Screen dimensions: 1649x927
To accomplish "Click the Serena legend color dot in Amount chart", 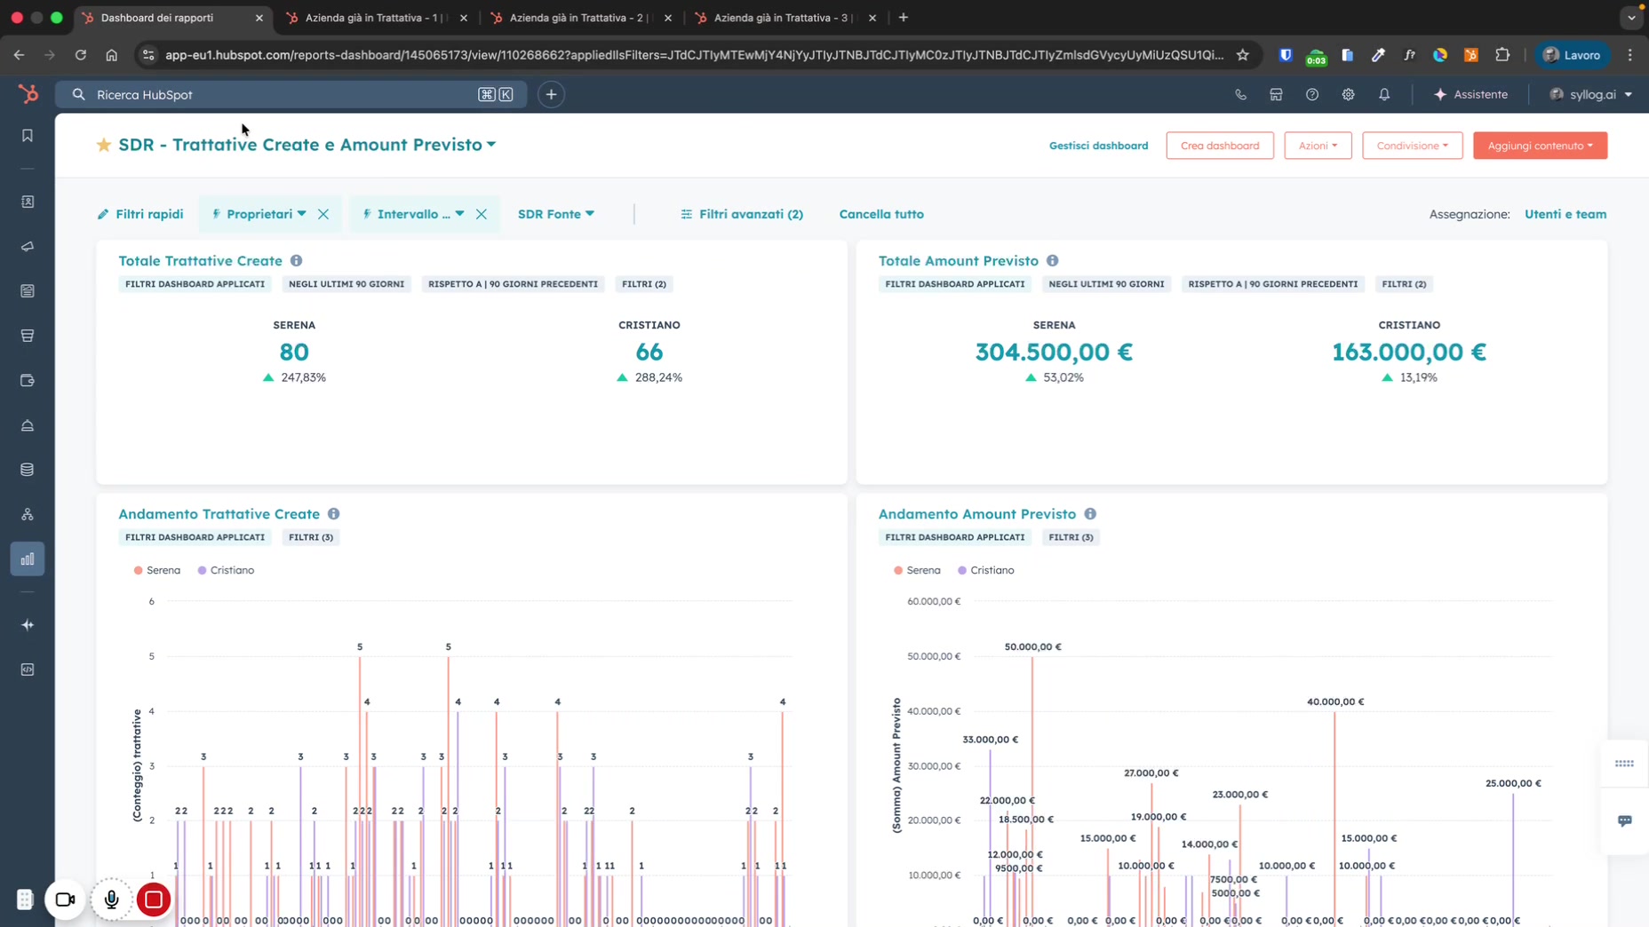I will point(898,570).
